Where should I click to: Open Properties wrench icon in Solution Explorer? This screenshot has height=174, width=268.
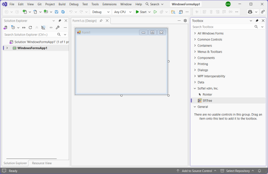(58, 27)
